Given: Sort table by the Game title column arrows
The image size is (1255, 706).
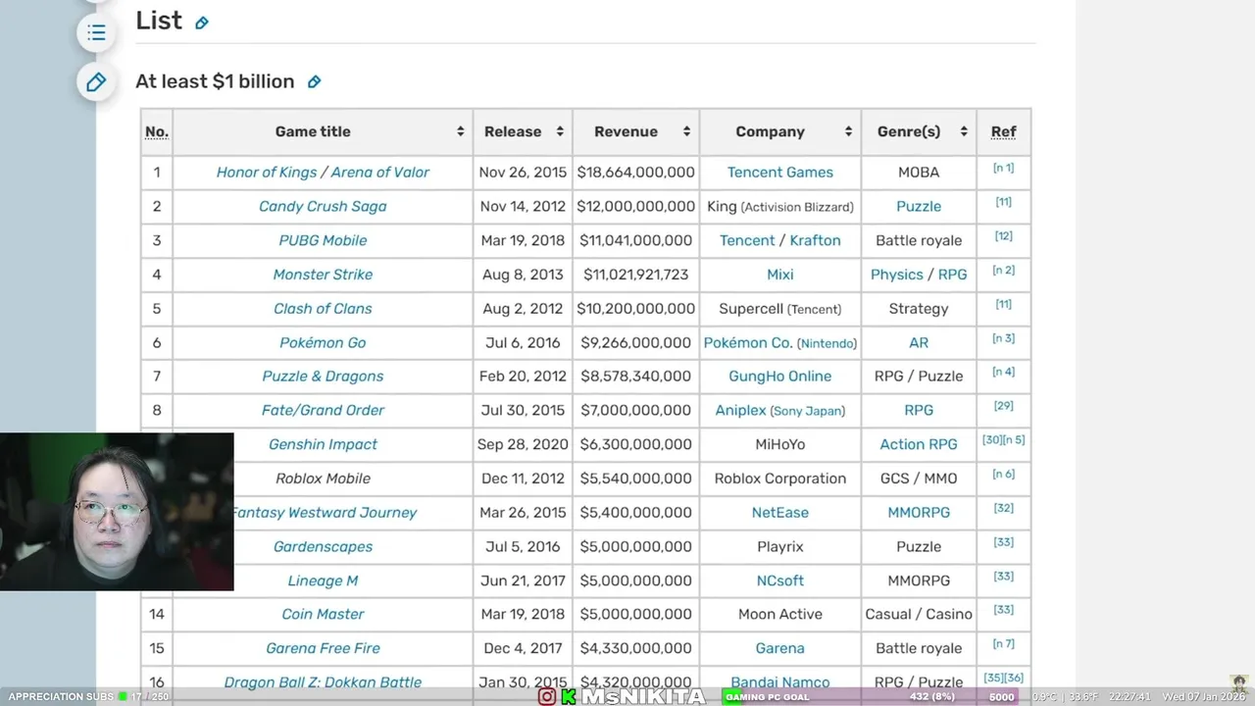Looking at the screenshot, I should coord(460,131).
